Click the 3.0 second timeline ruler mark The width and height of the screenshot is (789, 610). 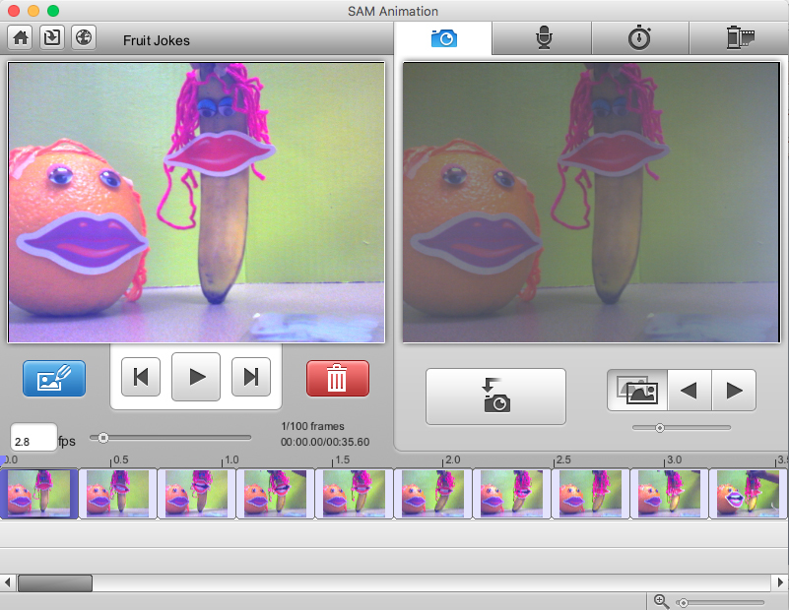coord(674,459)
